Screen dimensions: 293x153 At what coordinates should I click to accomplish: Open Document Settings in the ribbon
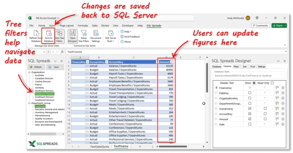tap(96, 33)
